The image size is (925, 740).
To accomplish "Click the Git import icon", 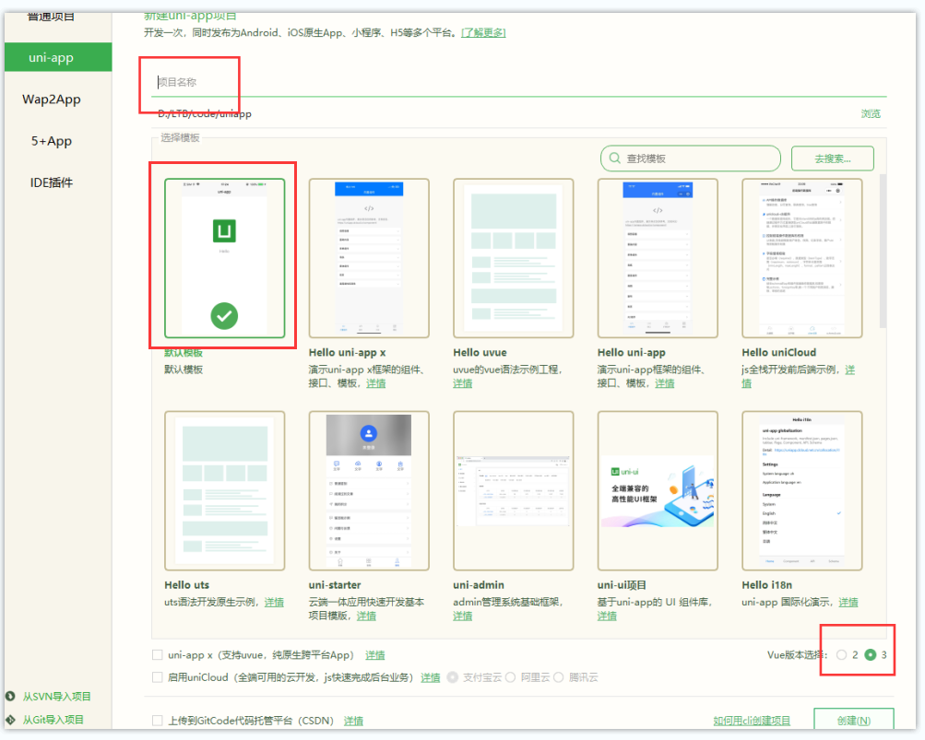I will pyautogui.click(x=10, y=720).
